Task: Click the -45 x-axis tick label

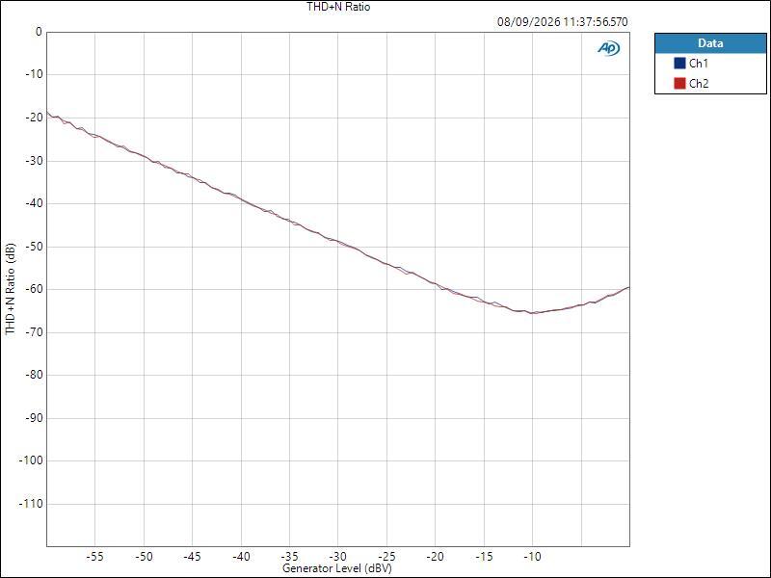Action: click(192, 557)
